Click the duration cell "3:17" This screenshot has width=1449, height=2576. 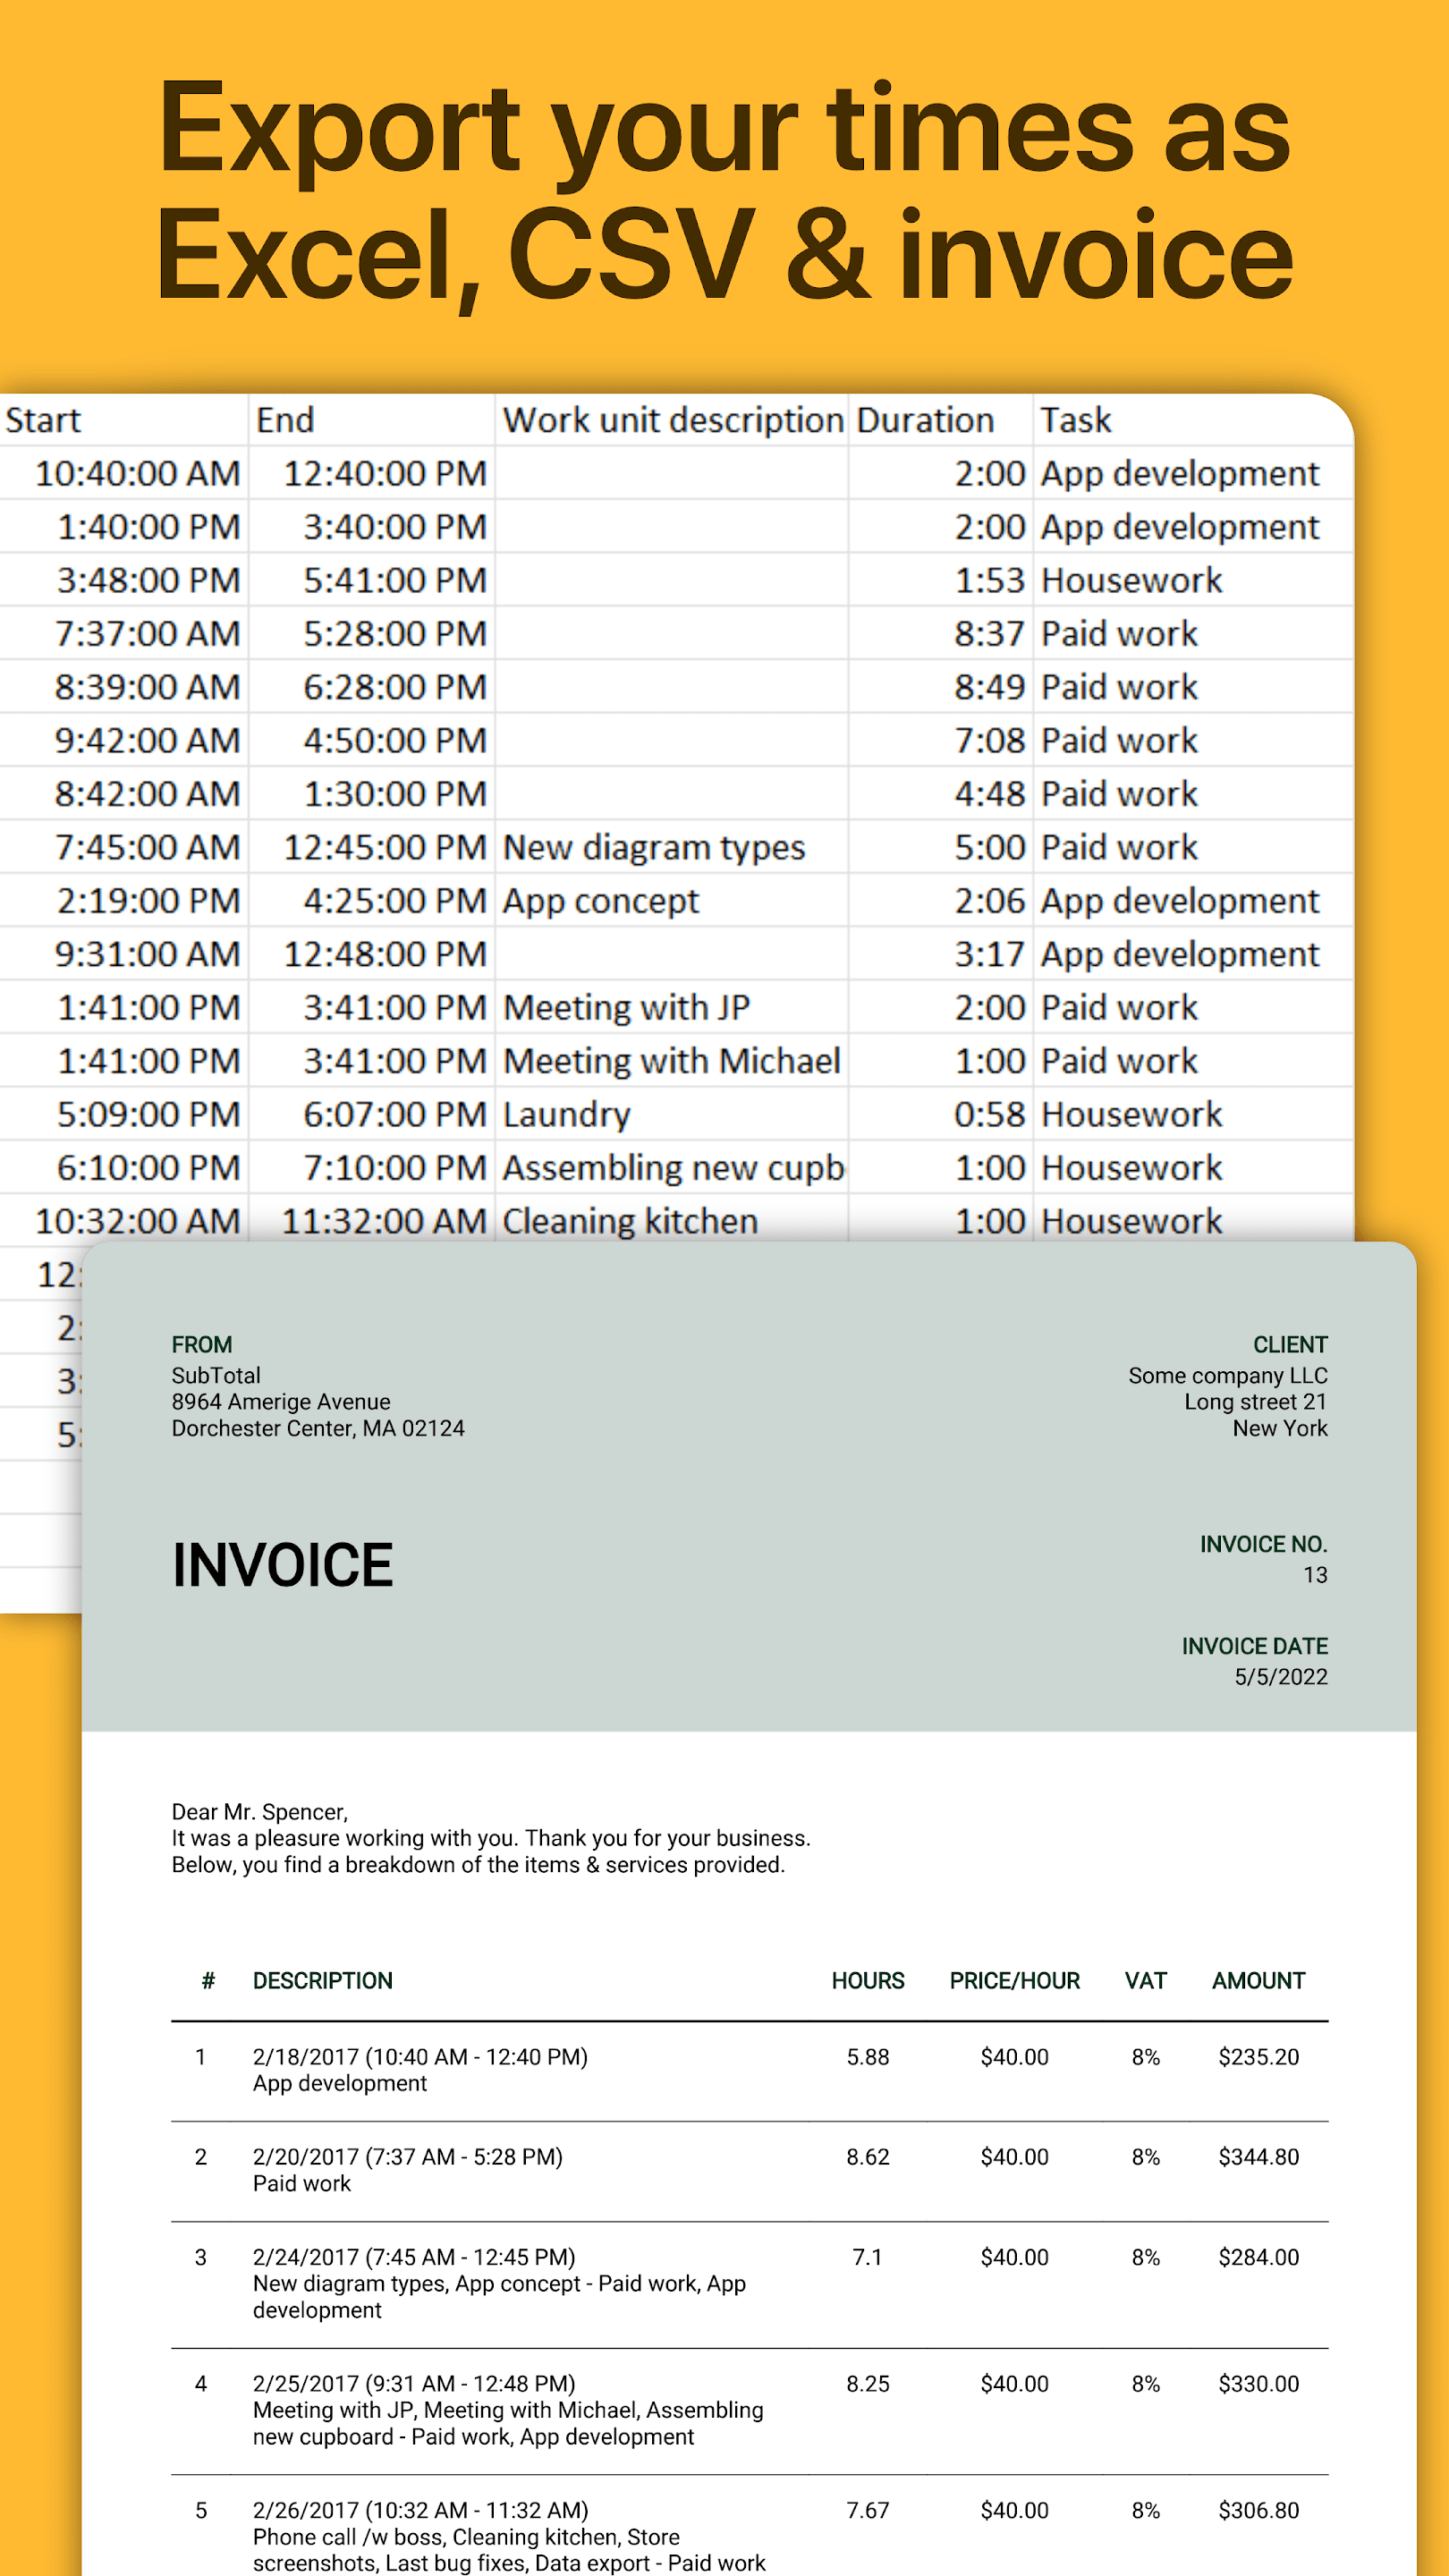(990, 954)
